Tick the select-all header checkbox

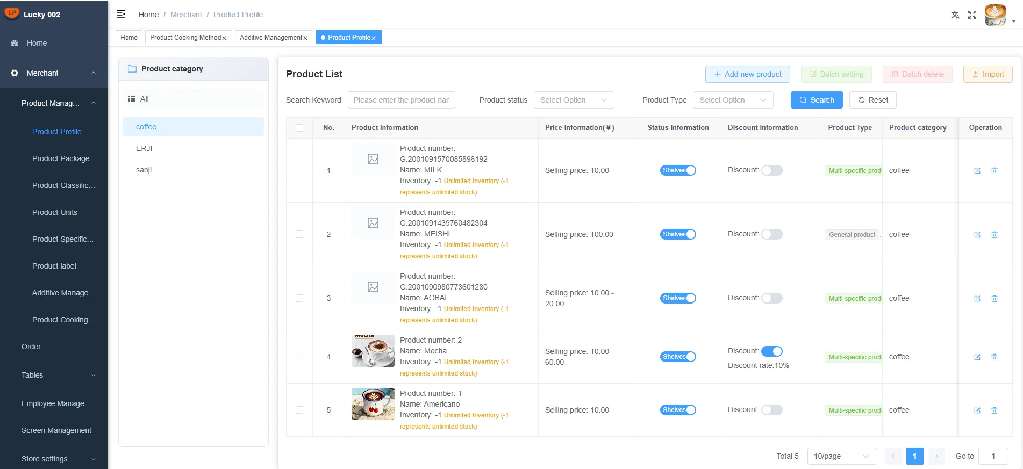pos(299,128)
